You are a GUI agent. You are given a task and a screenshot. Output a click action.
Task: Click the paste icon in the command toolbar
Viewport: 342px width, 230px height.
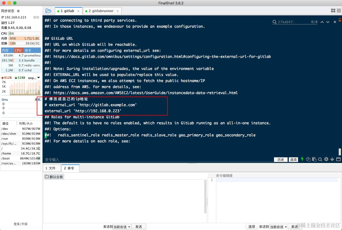click(x=314, y=159)
